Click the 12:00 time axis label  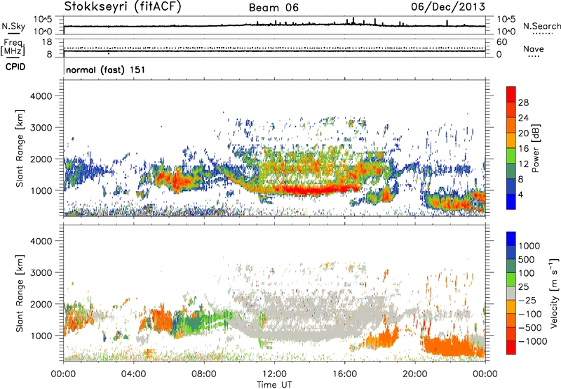[x=274, y=374]
